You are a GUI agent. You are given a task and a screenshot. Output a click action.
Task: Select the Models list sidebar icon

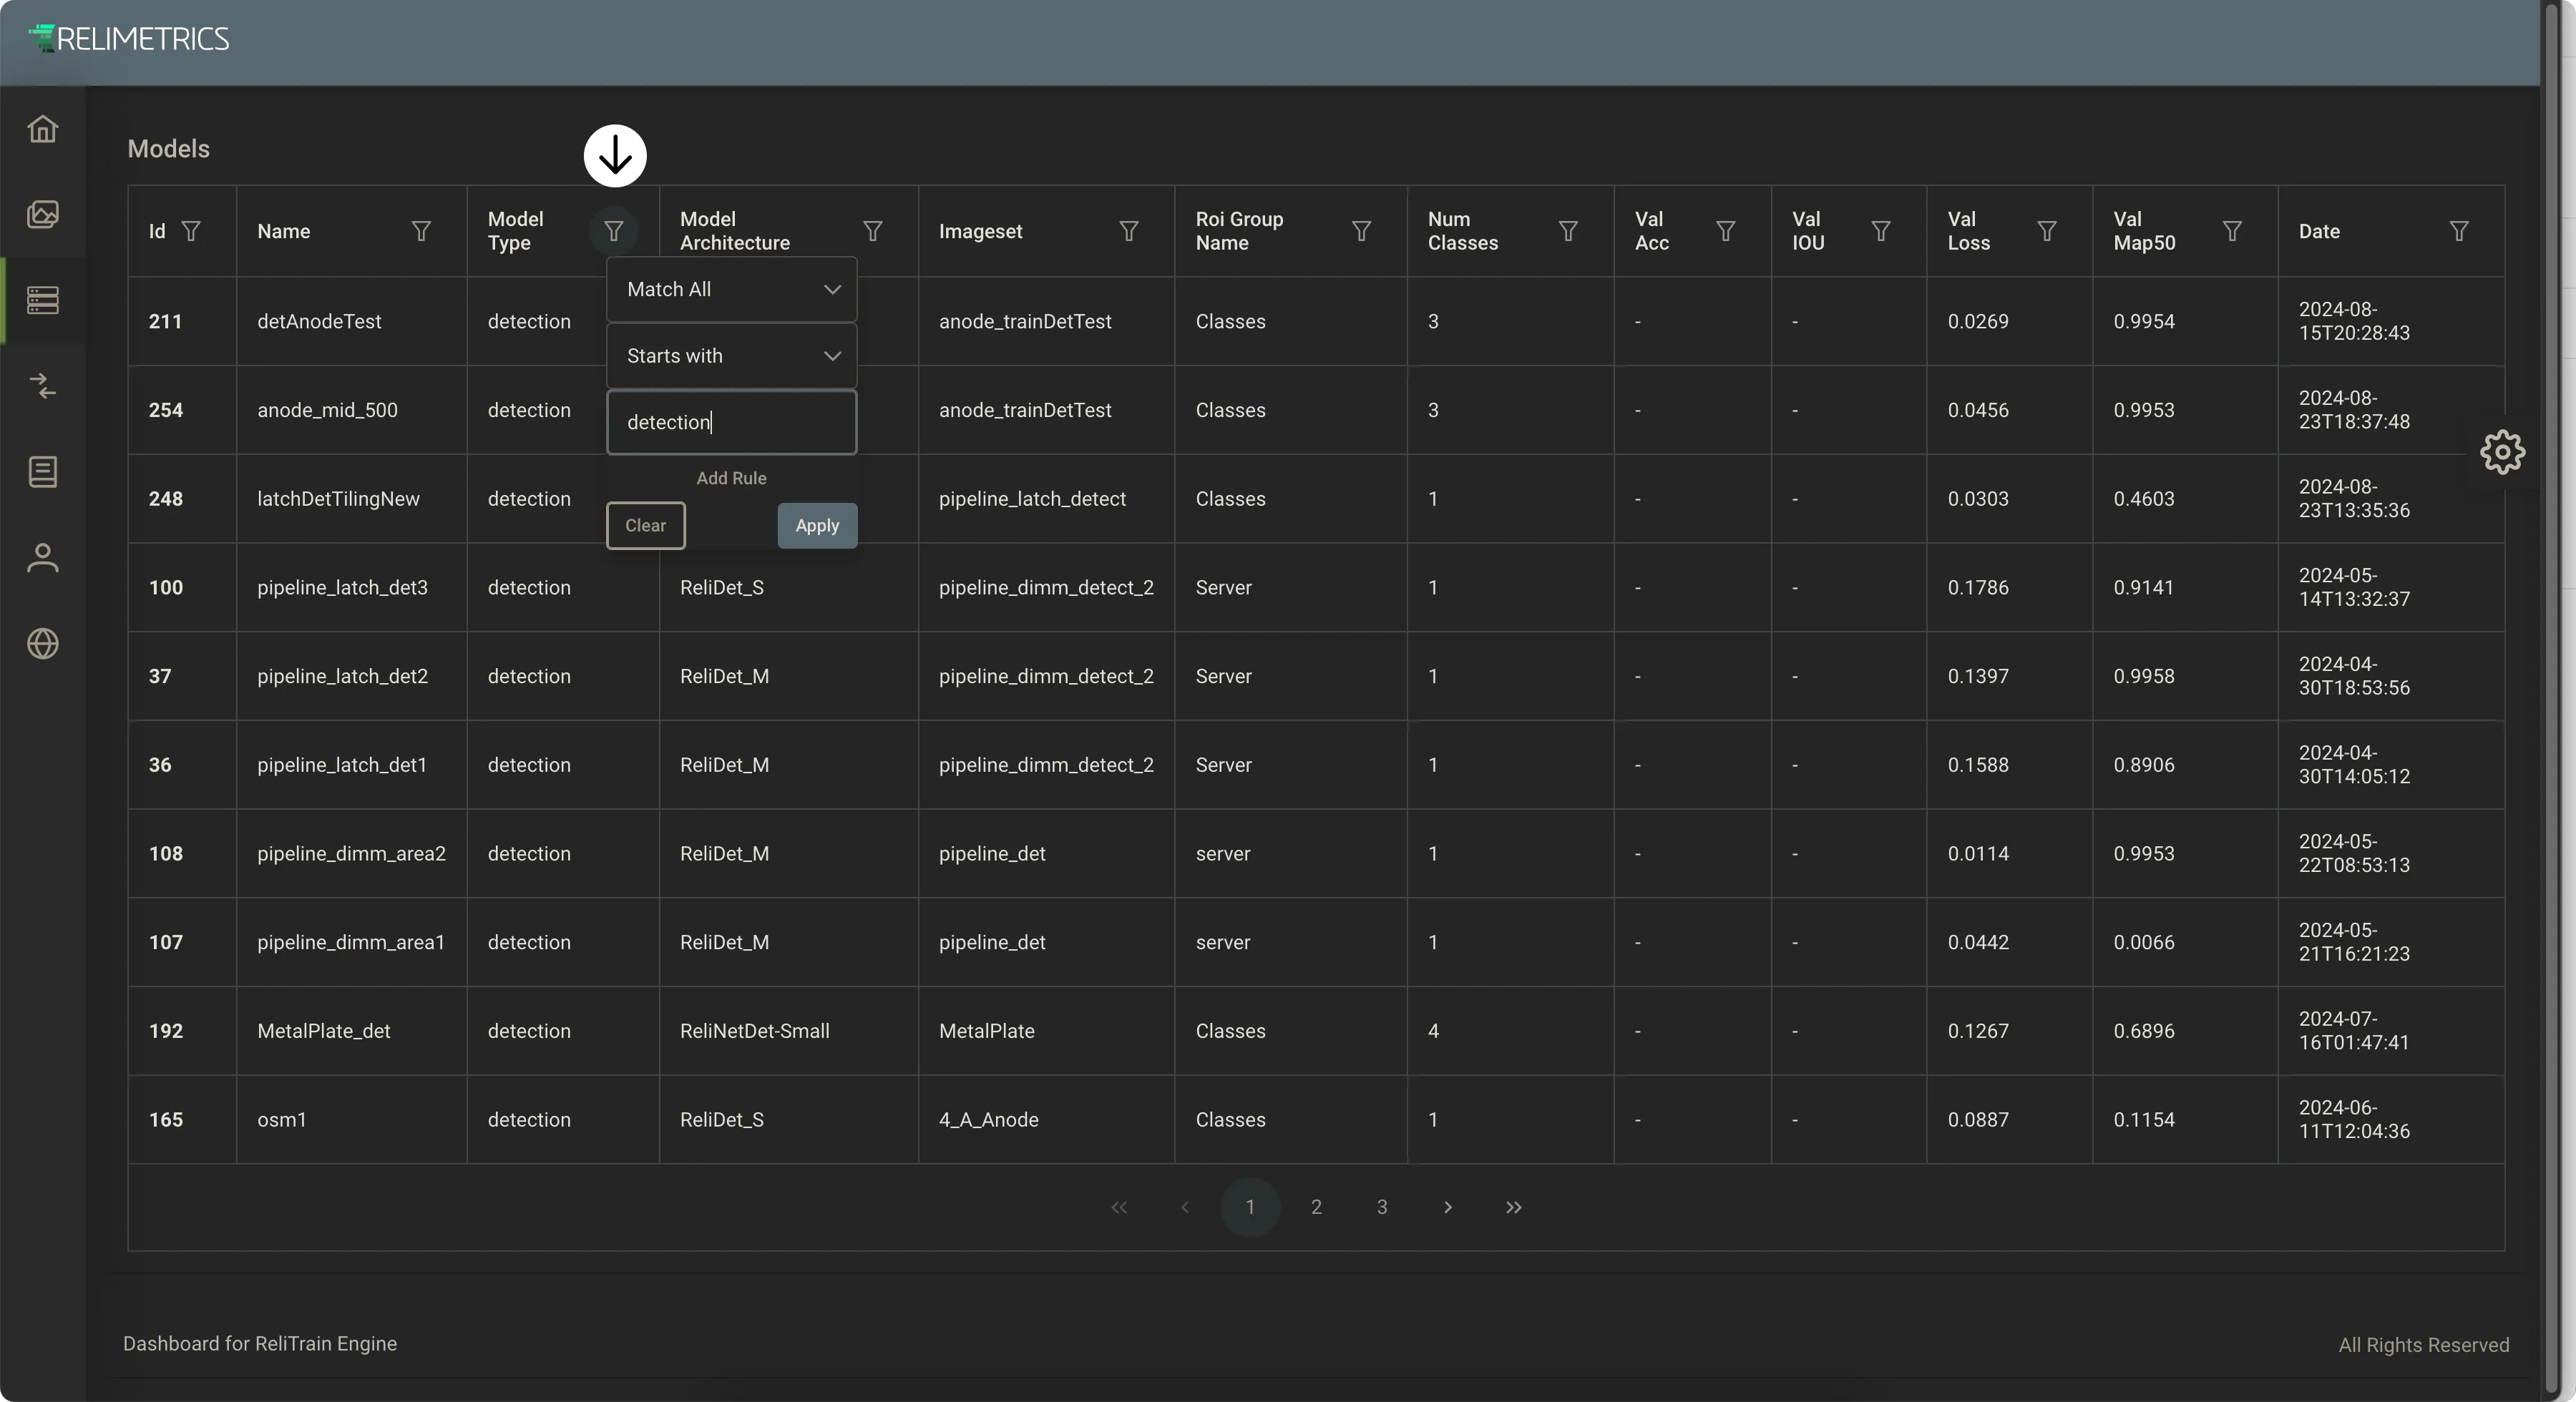pos(42,300)
